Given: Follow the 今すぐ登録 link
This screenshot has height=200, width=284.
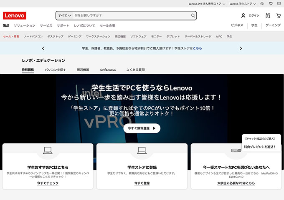Looking at the screenshot, I should (x=142, y=183).
